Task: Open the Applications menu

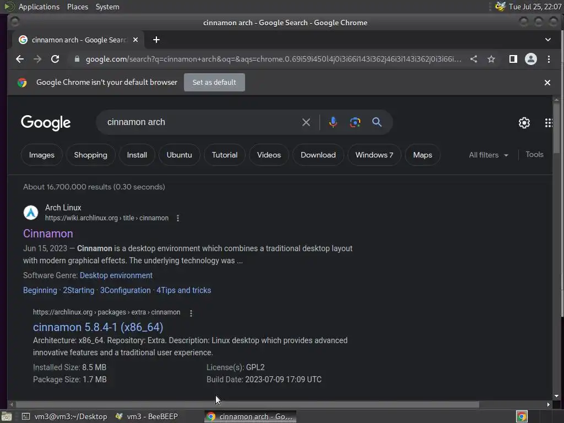Action: pos(39,7)
